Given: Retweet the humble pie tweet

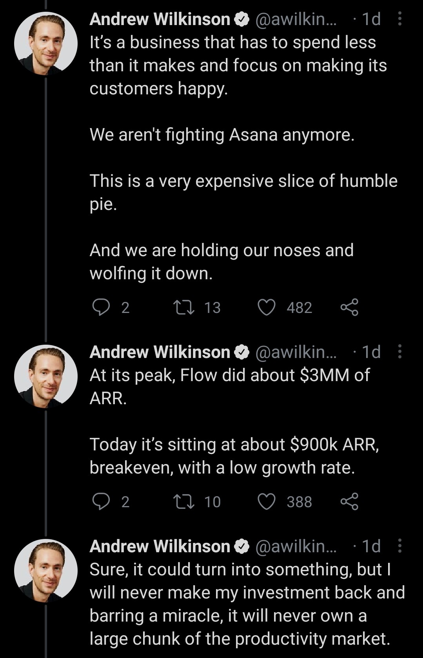Looking at the screenshot, I should click(184, 307).
